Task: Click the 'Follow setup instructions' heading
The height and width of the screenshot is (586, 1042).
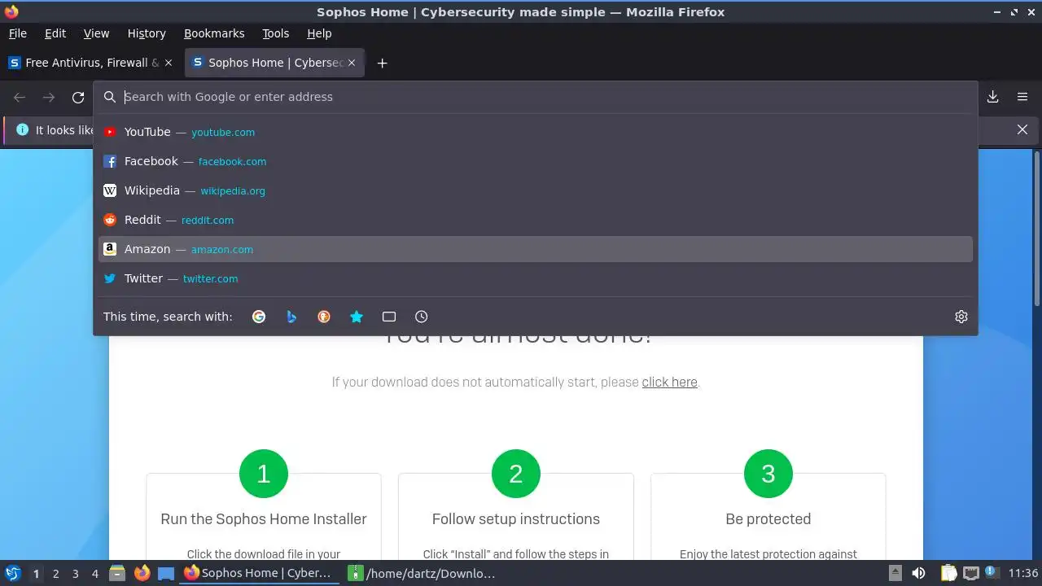Action: tap(516, 519)
